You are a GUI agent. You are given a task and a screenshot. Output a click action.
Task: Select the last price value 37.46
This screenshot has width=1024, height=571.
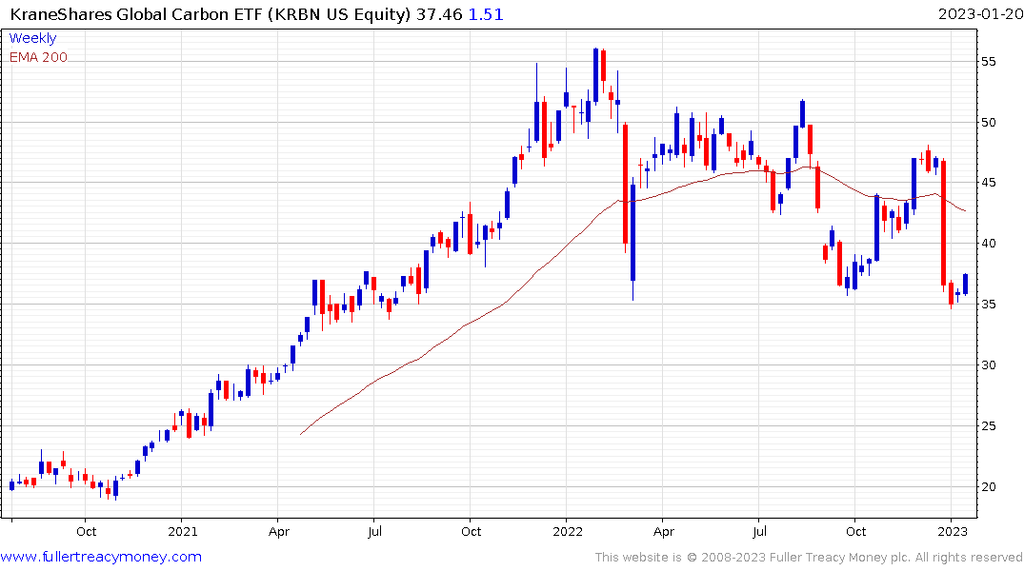click(x=439, y=14)
